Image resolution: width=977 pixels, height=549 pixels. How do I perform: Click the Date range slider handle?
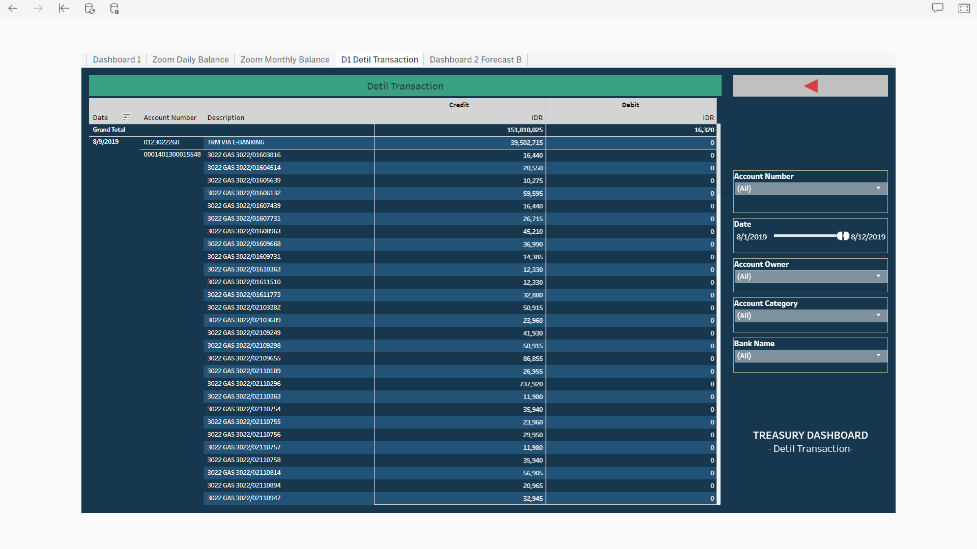click(843, 236)
